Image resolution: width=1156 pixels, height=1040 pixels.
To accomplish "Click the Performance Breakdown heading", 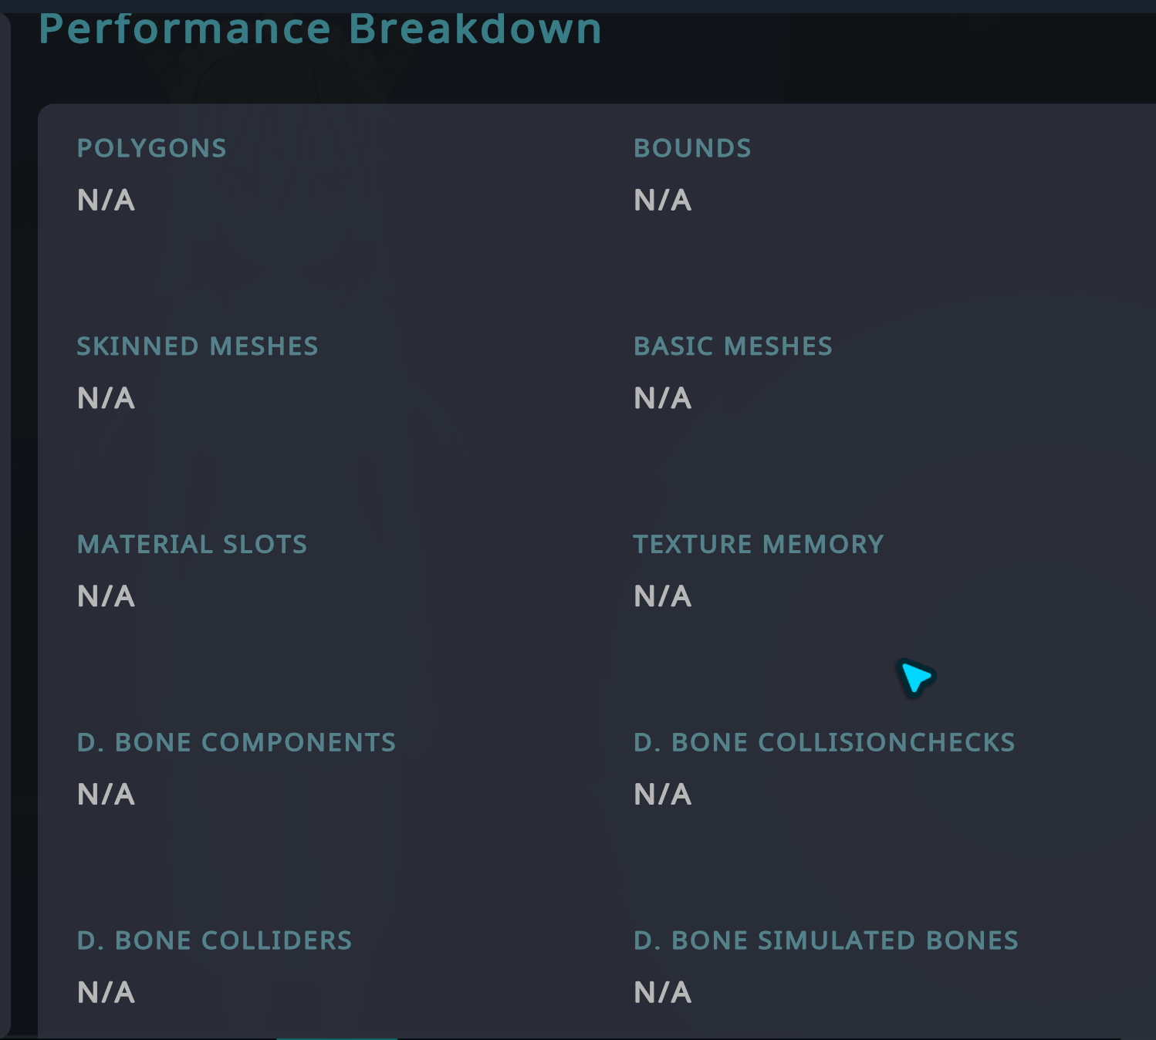I will tap(320, 29).
